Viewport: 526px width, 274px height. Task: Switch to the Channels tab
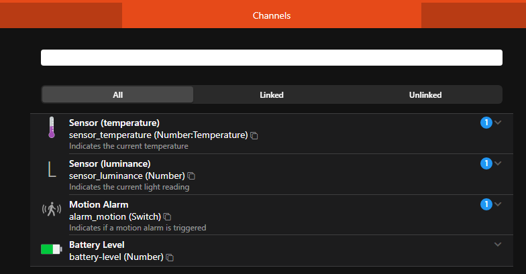click(272, 15)
